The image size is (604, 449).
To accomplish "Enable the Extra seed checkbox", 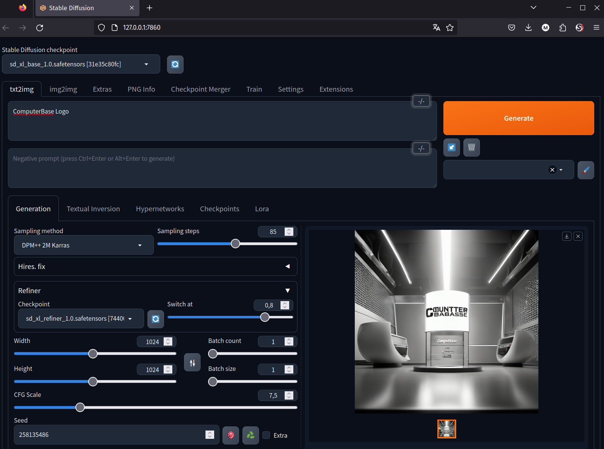I will [267, 435].
